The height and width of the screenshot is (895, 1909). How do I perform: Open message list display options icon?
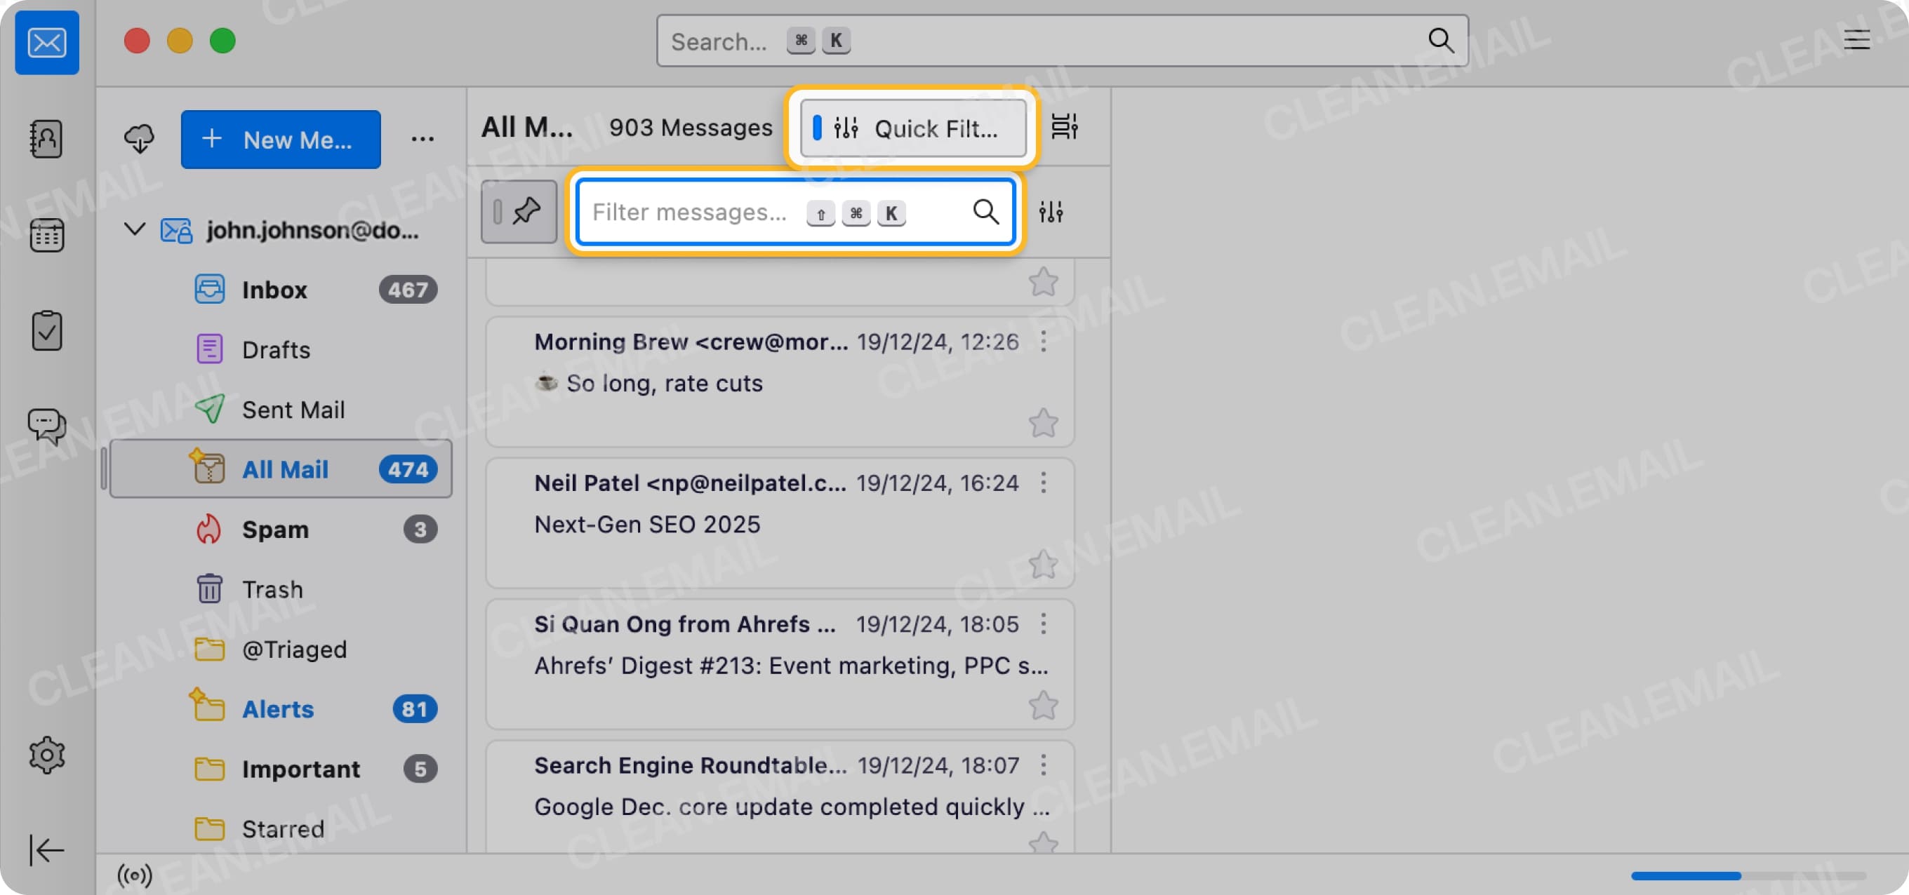tap(1065, 128)
